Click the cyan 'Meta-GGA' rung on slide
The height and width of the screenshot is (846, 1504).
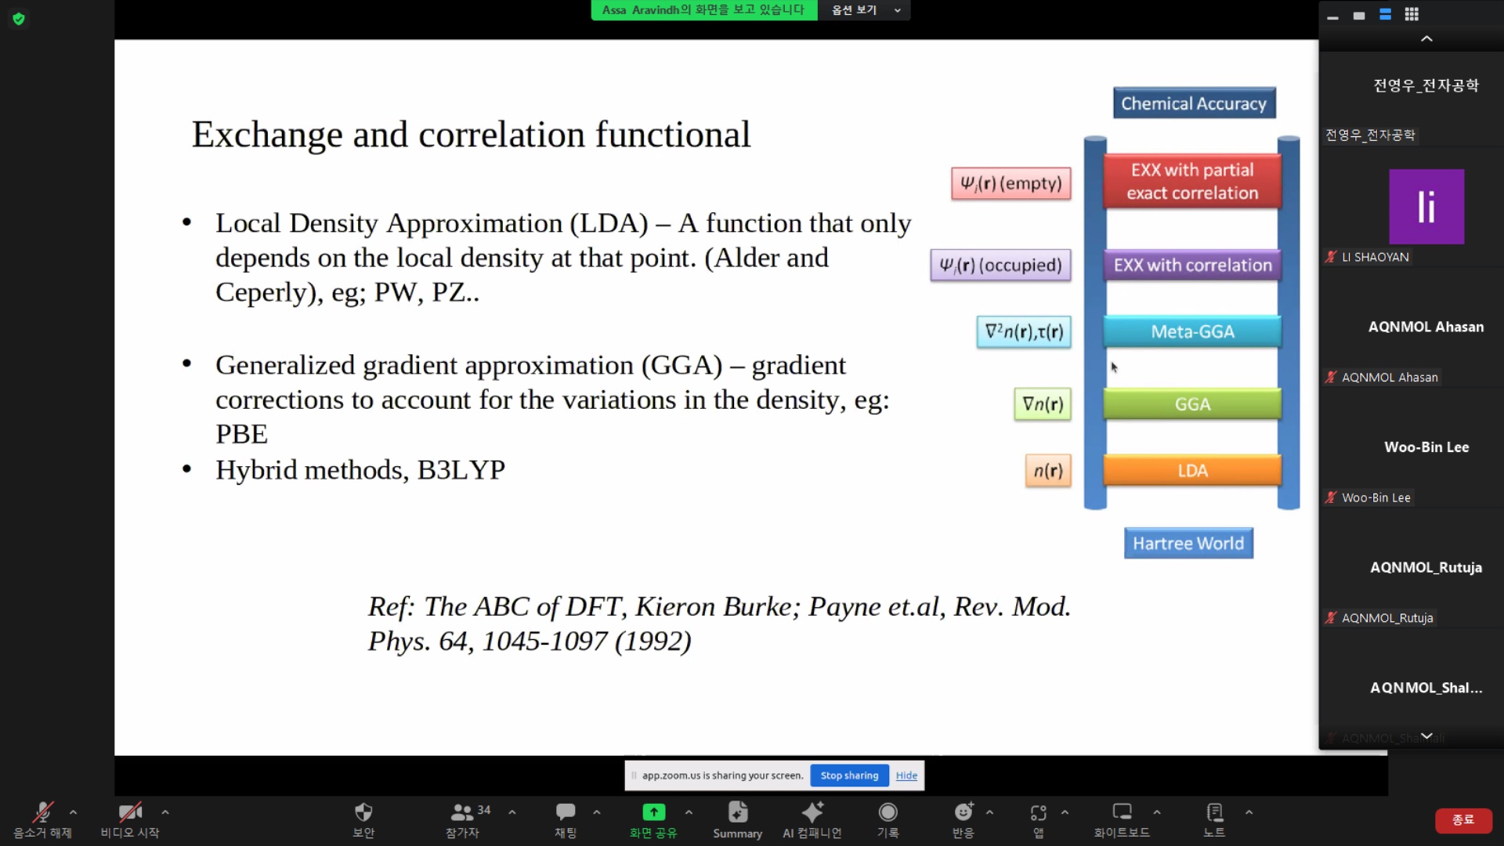[x=1192, y=331]
